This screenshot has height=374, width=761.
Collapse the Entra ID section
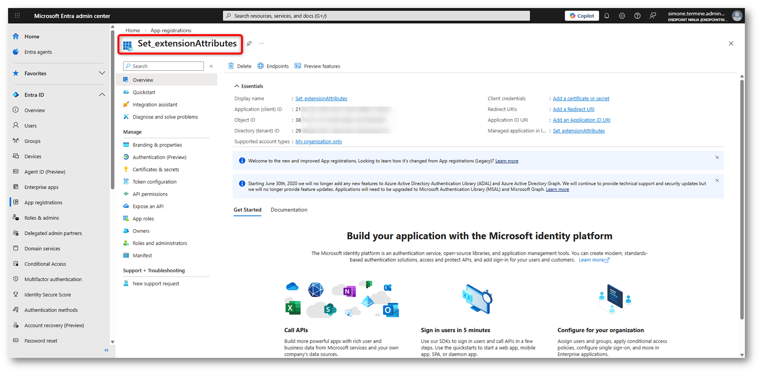pos(102,95)
